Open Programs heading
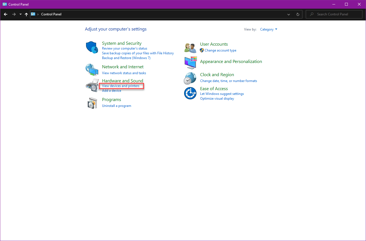Screen dimensions: 366x241 (x=112, y=100)
